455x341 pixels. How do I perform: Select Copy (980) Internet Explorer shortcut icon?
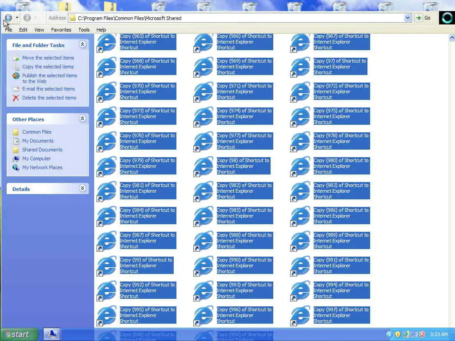[300, 167]
